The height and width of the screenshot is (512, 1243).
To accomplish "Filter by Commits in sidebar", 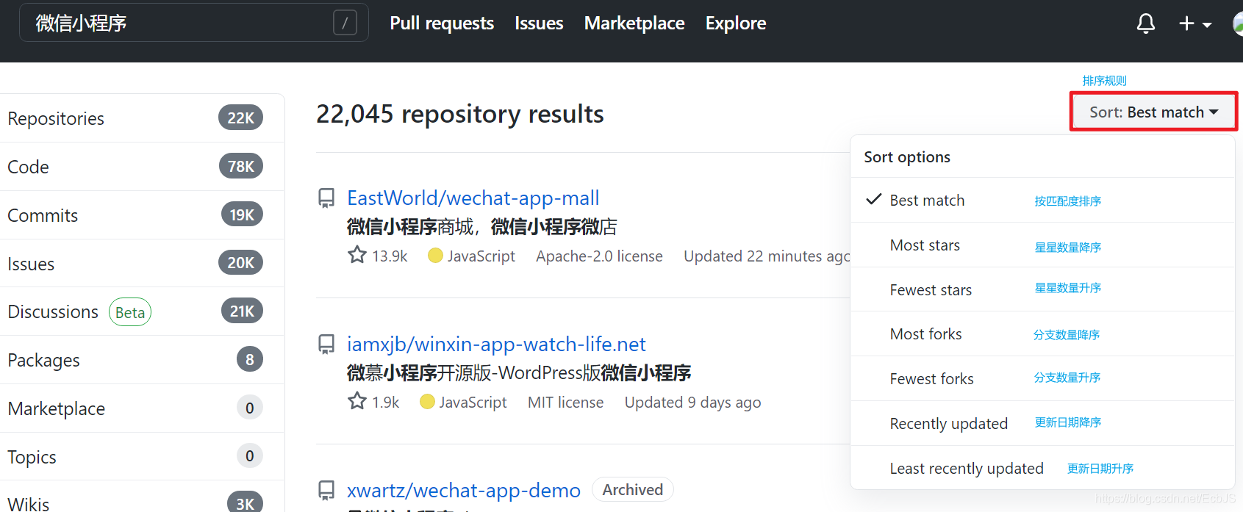I will [x=142, y=215].
